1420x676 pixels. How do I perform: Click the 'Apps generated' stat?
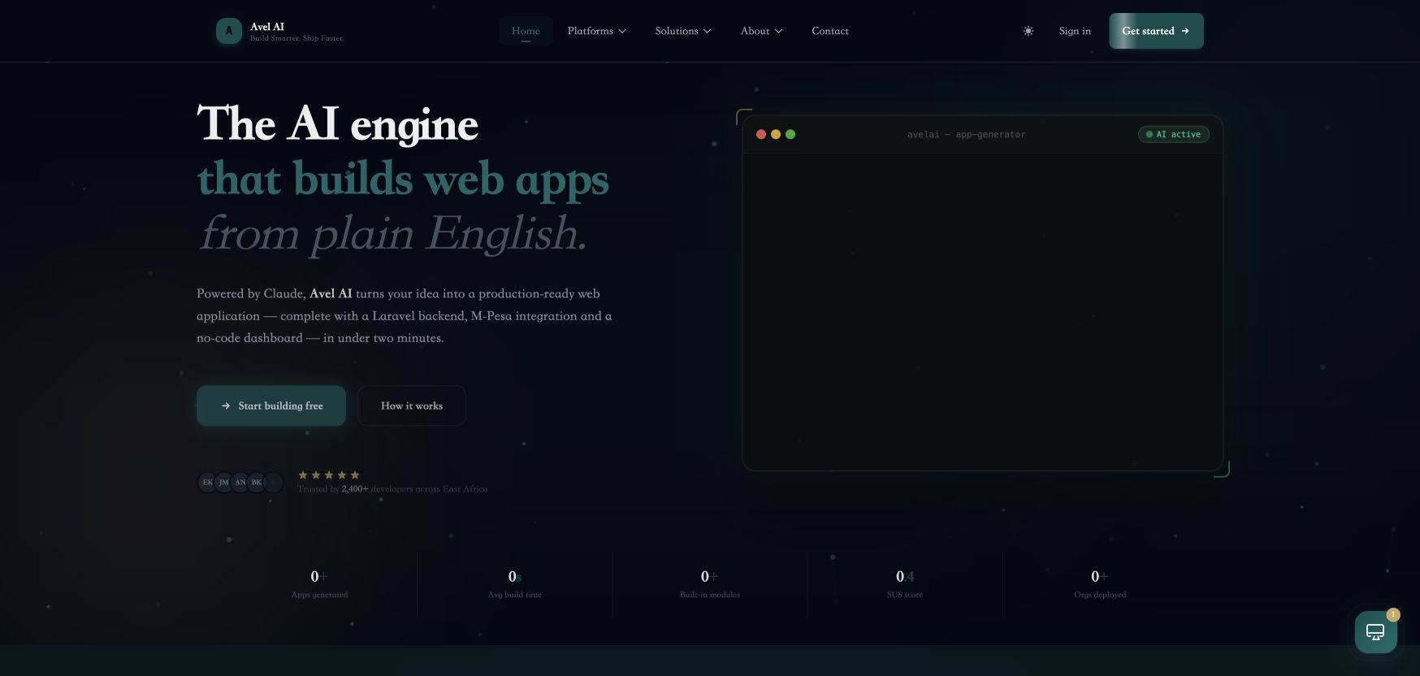point(319,584)
